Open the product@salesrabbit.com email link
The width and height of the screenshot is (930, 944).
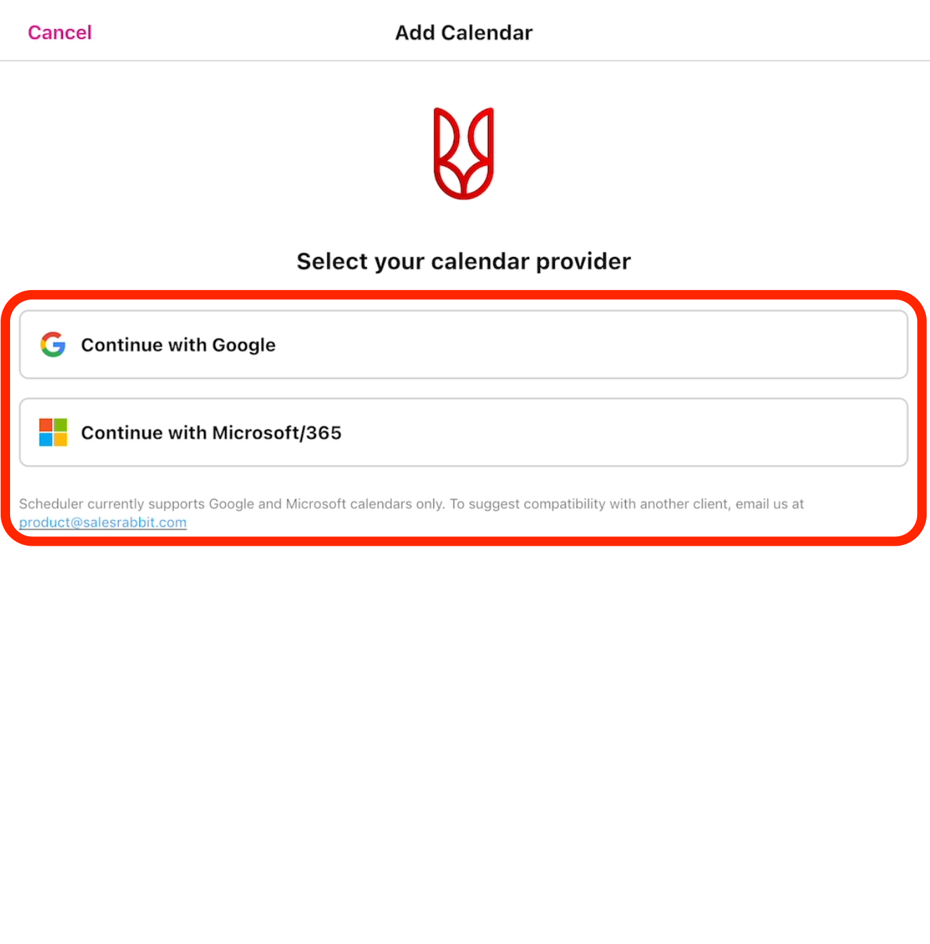pyautogui.click(x=103, y=522)
